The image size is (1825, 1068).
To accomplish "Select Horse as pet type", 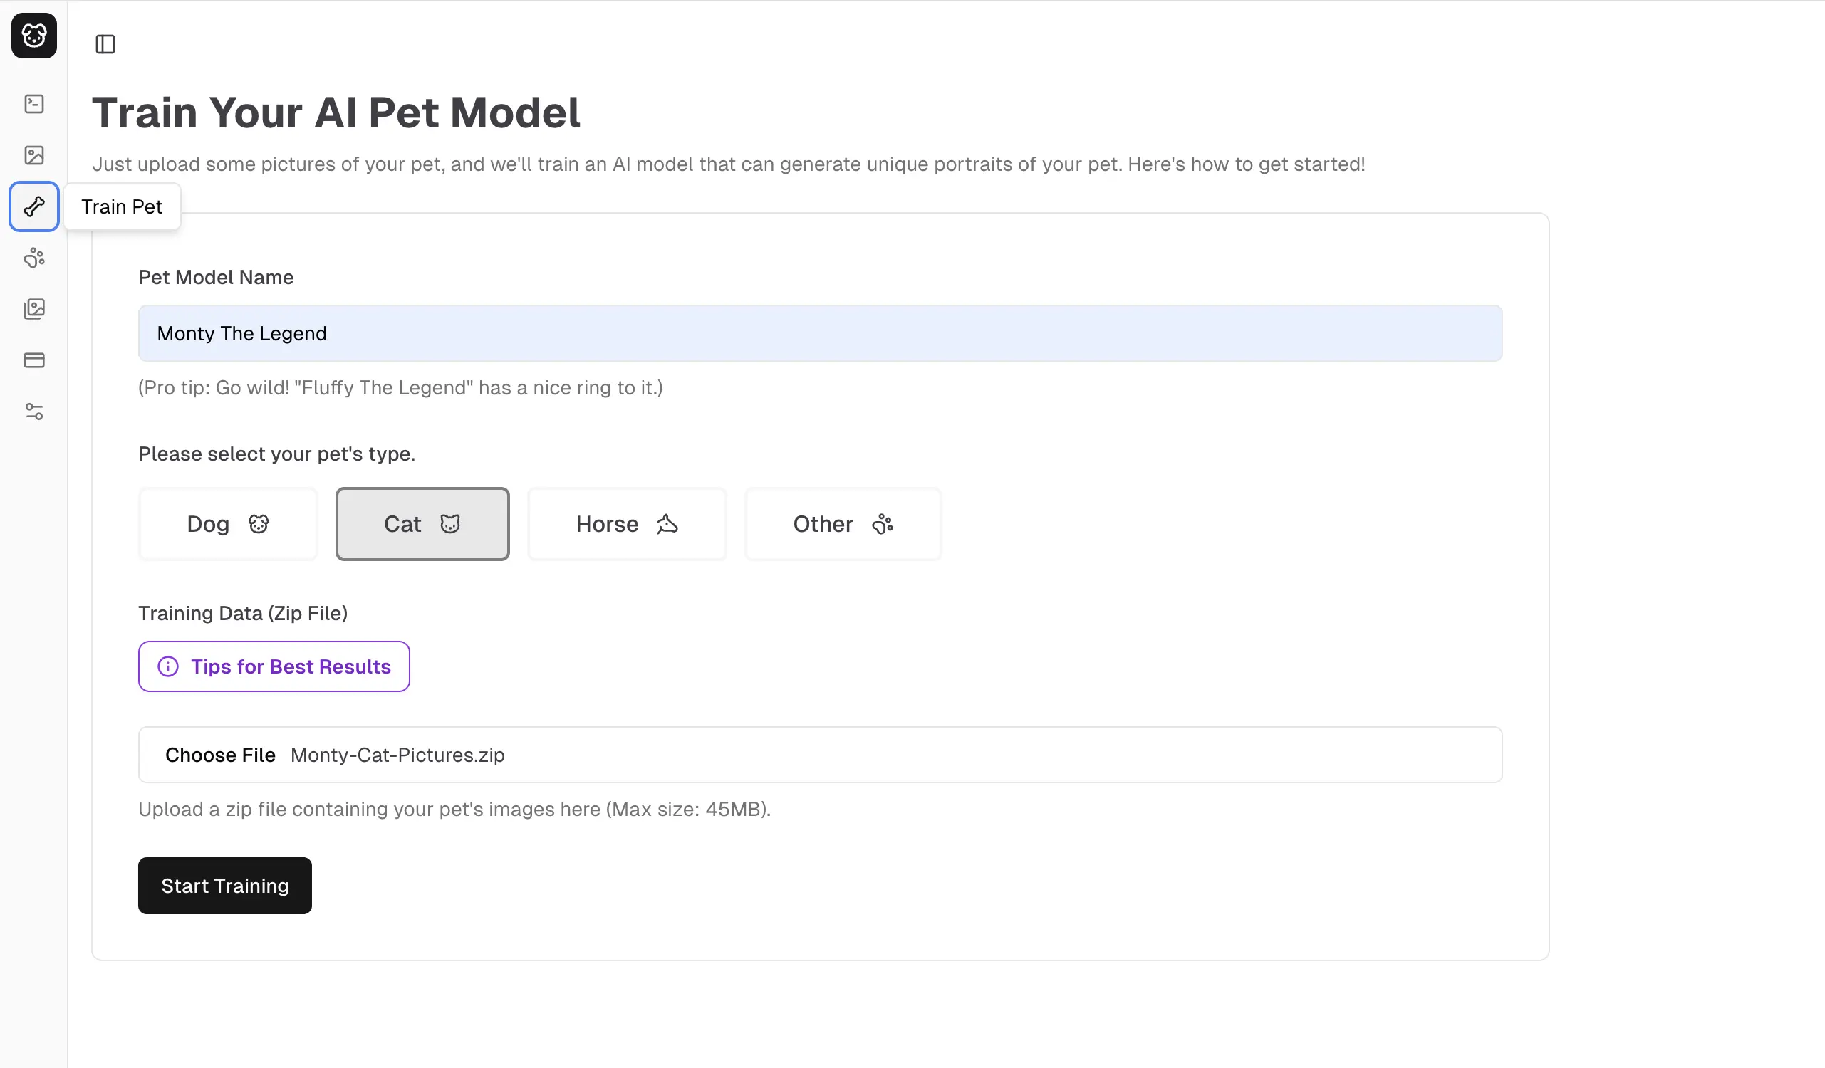I will tap(626, 523).
